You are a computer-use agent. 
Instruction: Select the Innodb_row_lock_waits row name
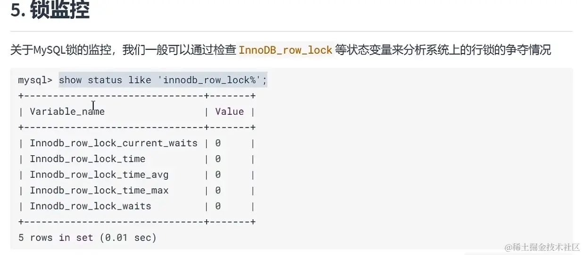(91, 206)
